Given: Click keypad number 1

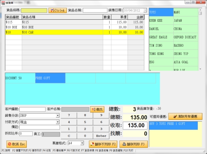Looking at the screenshot, I should tap(69, 129).
